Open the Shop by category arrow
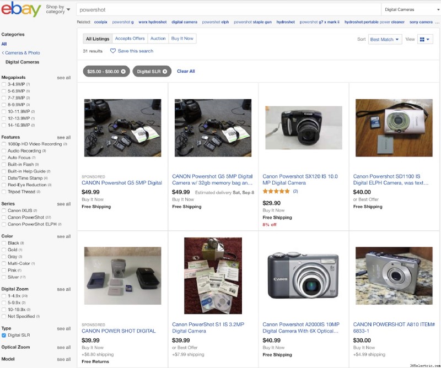Viewport: 441px width, 368px height. point(68,9)
